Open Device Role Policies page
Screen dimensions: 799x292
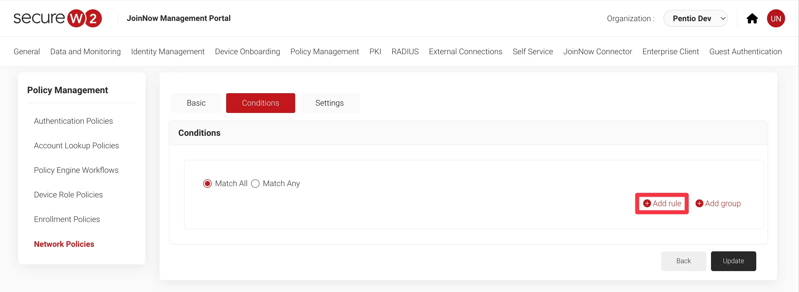coord(68,195)
